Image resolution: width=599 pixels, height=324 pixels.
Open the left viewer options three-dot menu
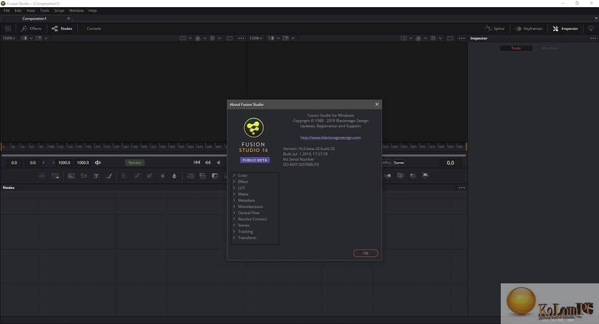241,38
